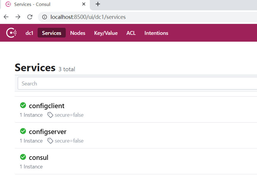Open a new tab with the plus icon
This screenshot has height=182, width=257.
point(98,4)
